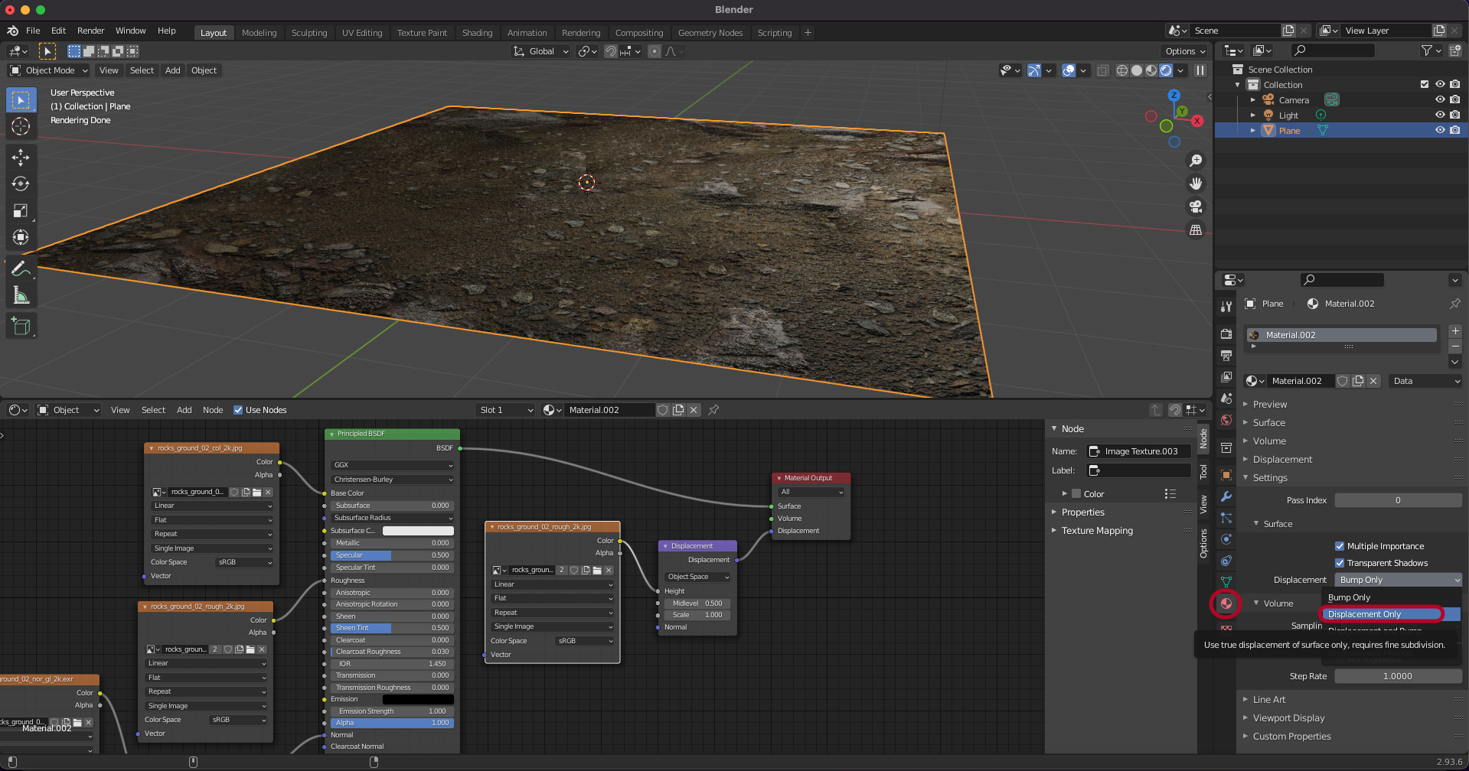Select the Move tool in viewport toolbar

click(x=21, y=158)
